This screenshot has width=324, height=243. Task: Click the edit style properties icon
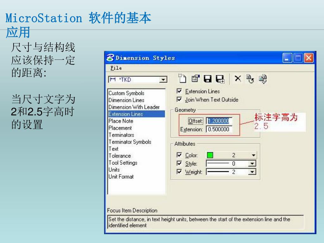tap(195, 78)
